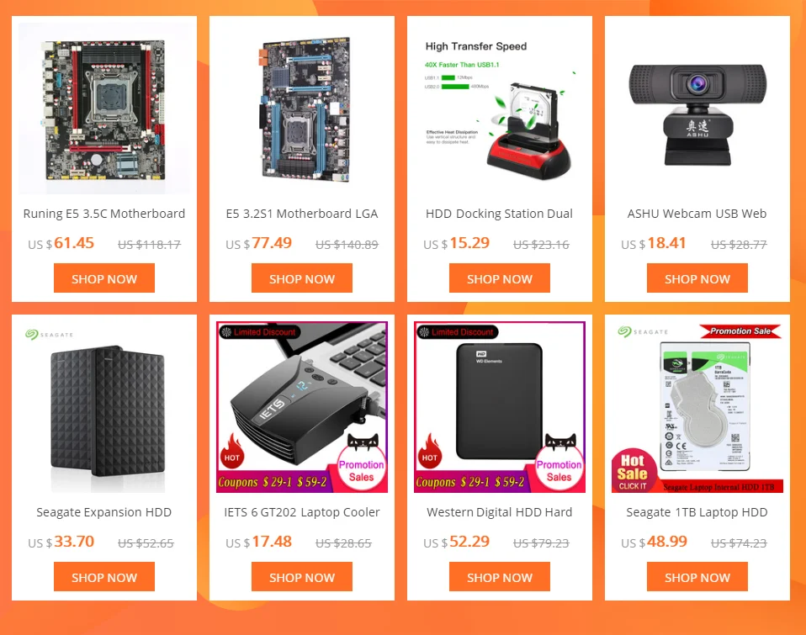806x635 pixels.
Task: Open the Seagate Expansion drive image
Action: click(104, 407)
